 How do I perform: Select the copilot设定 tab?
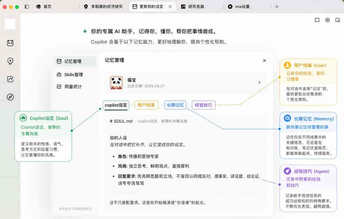(x=116, y=105)
